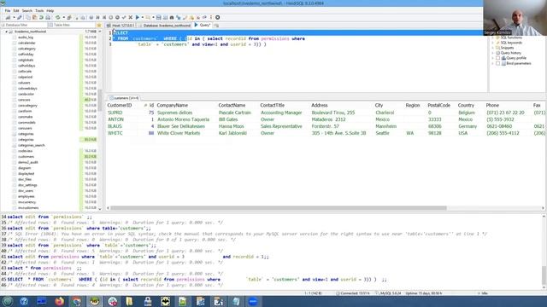Go to first row icon
The height and width of the screenshot is (307, 547).
click(97, 17)
